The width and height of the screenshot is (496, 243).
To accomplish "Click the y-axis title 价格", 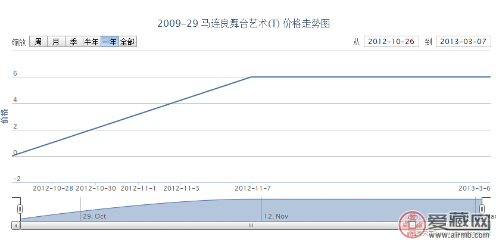I will point(4,116).
